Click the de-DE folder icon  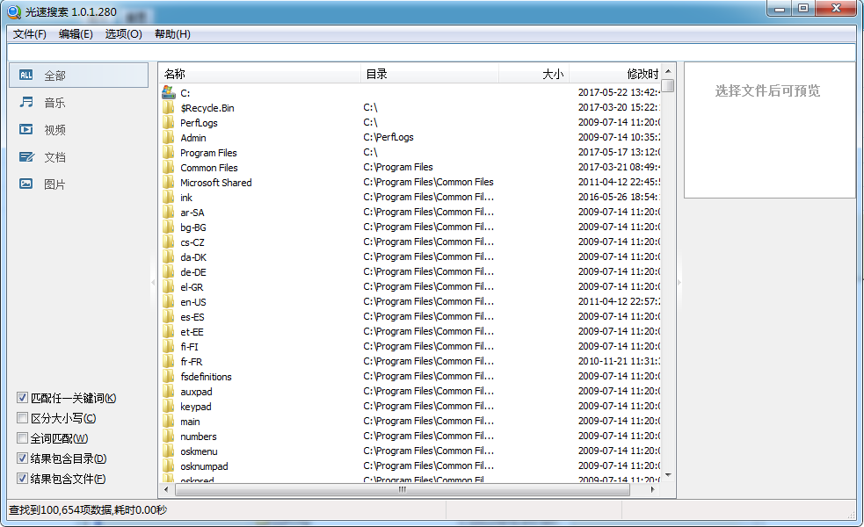169,271
